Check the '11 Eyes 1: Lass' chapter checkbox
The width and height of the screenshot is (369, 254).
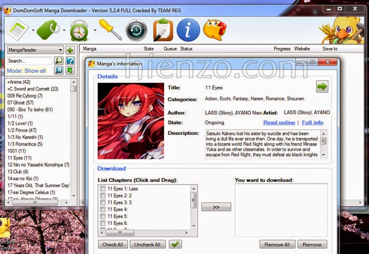(x=103, y=188)
